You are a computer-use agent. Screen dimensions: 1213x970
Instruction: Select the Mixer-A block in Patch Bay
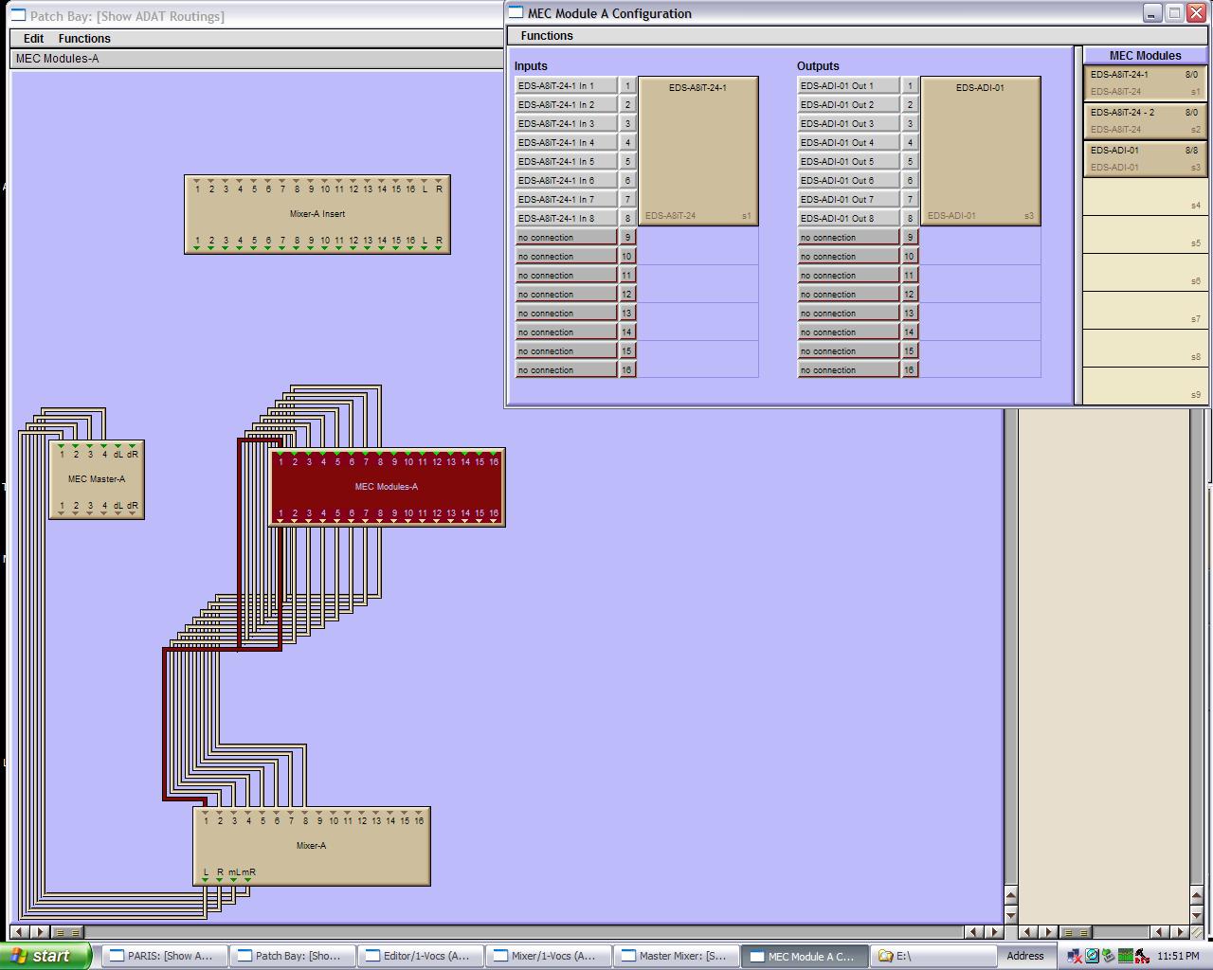click(312, 846)
